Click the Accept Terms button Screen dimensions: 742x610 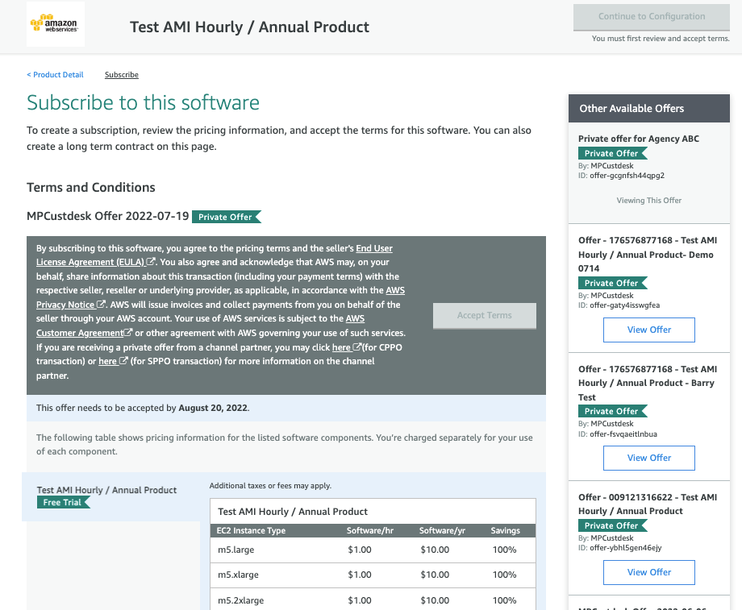coord(484,315)
